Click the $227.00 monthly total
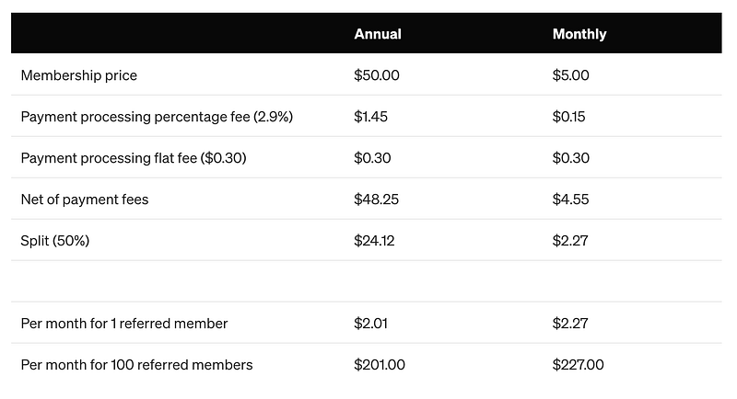737x399 pixels. (x=579, y=365)
